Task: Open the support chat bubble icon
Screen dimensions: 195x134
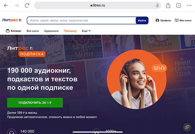Action: tap(187, 127)
